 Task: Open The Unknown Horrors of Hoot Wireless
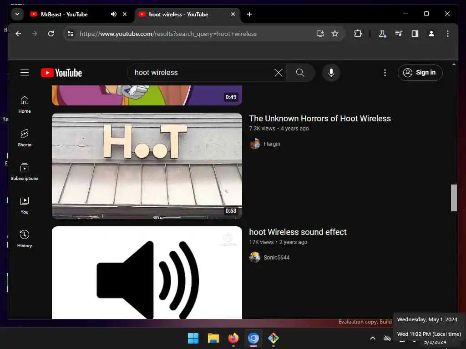[320, 119]
